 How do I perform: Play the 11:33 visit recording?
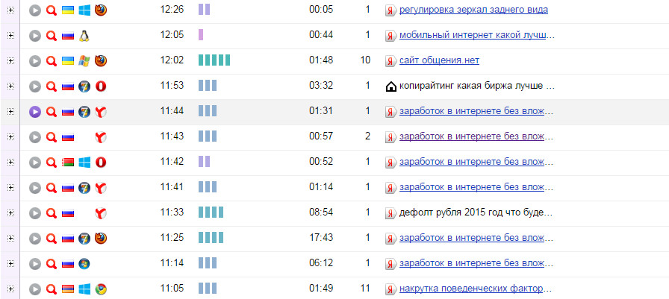[35, 213]
